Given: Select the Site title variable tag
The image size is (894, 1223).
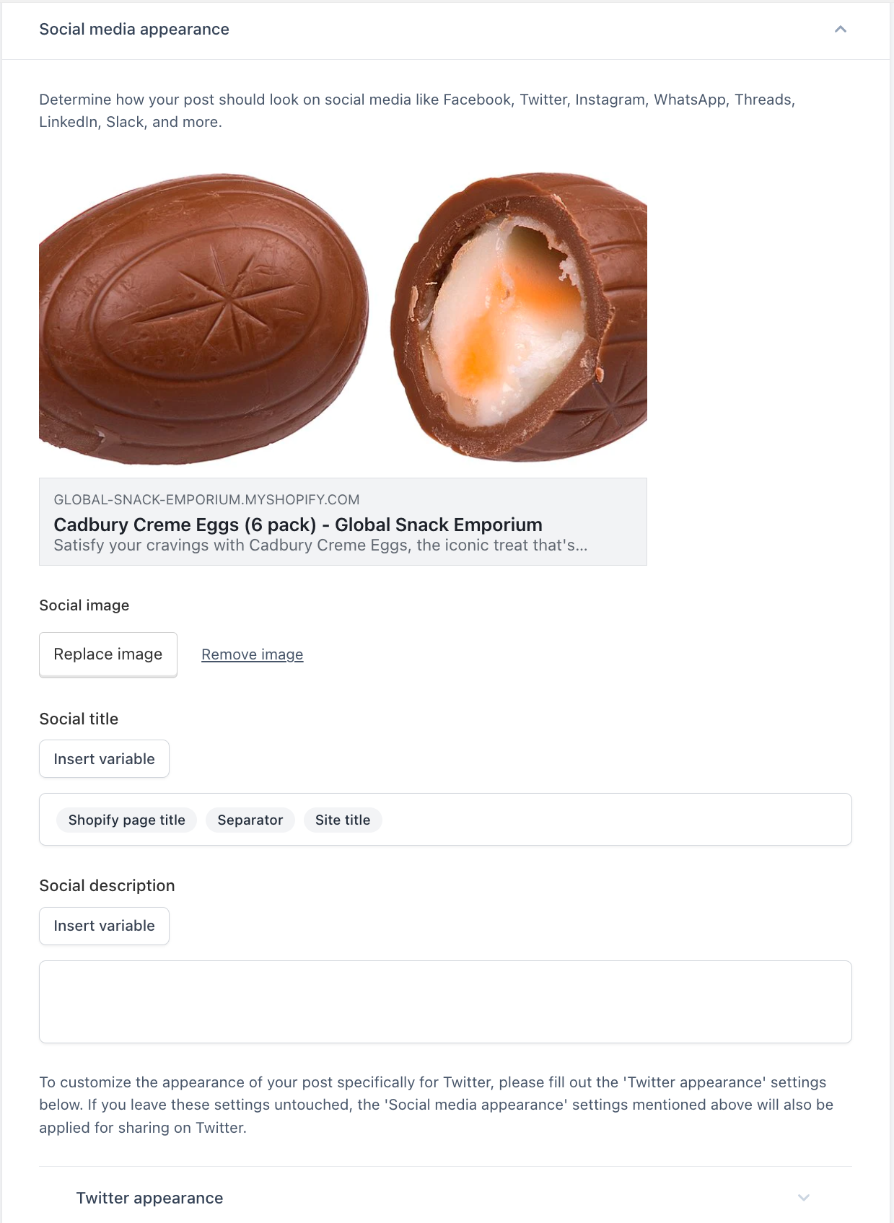Looking at the screenshot, I should pos(343,820).
